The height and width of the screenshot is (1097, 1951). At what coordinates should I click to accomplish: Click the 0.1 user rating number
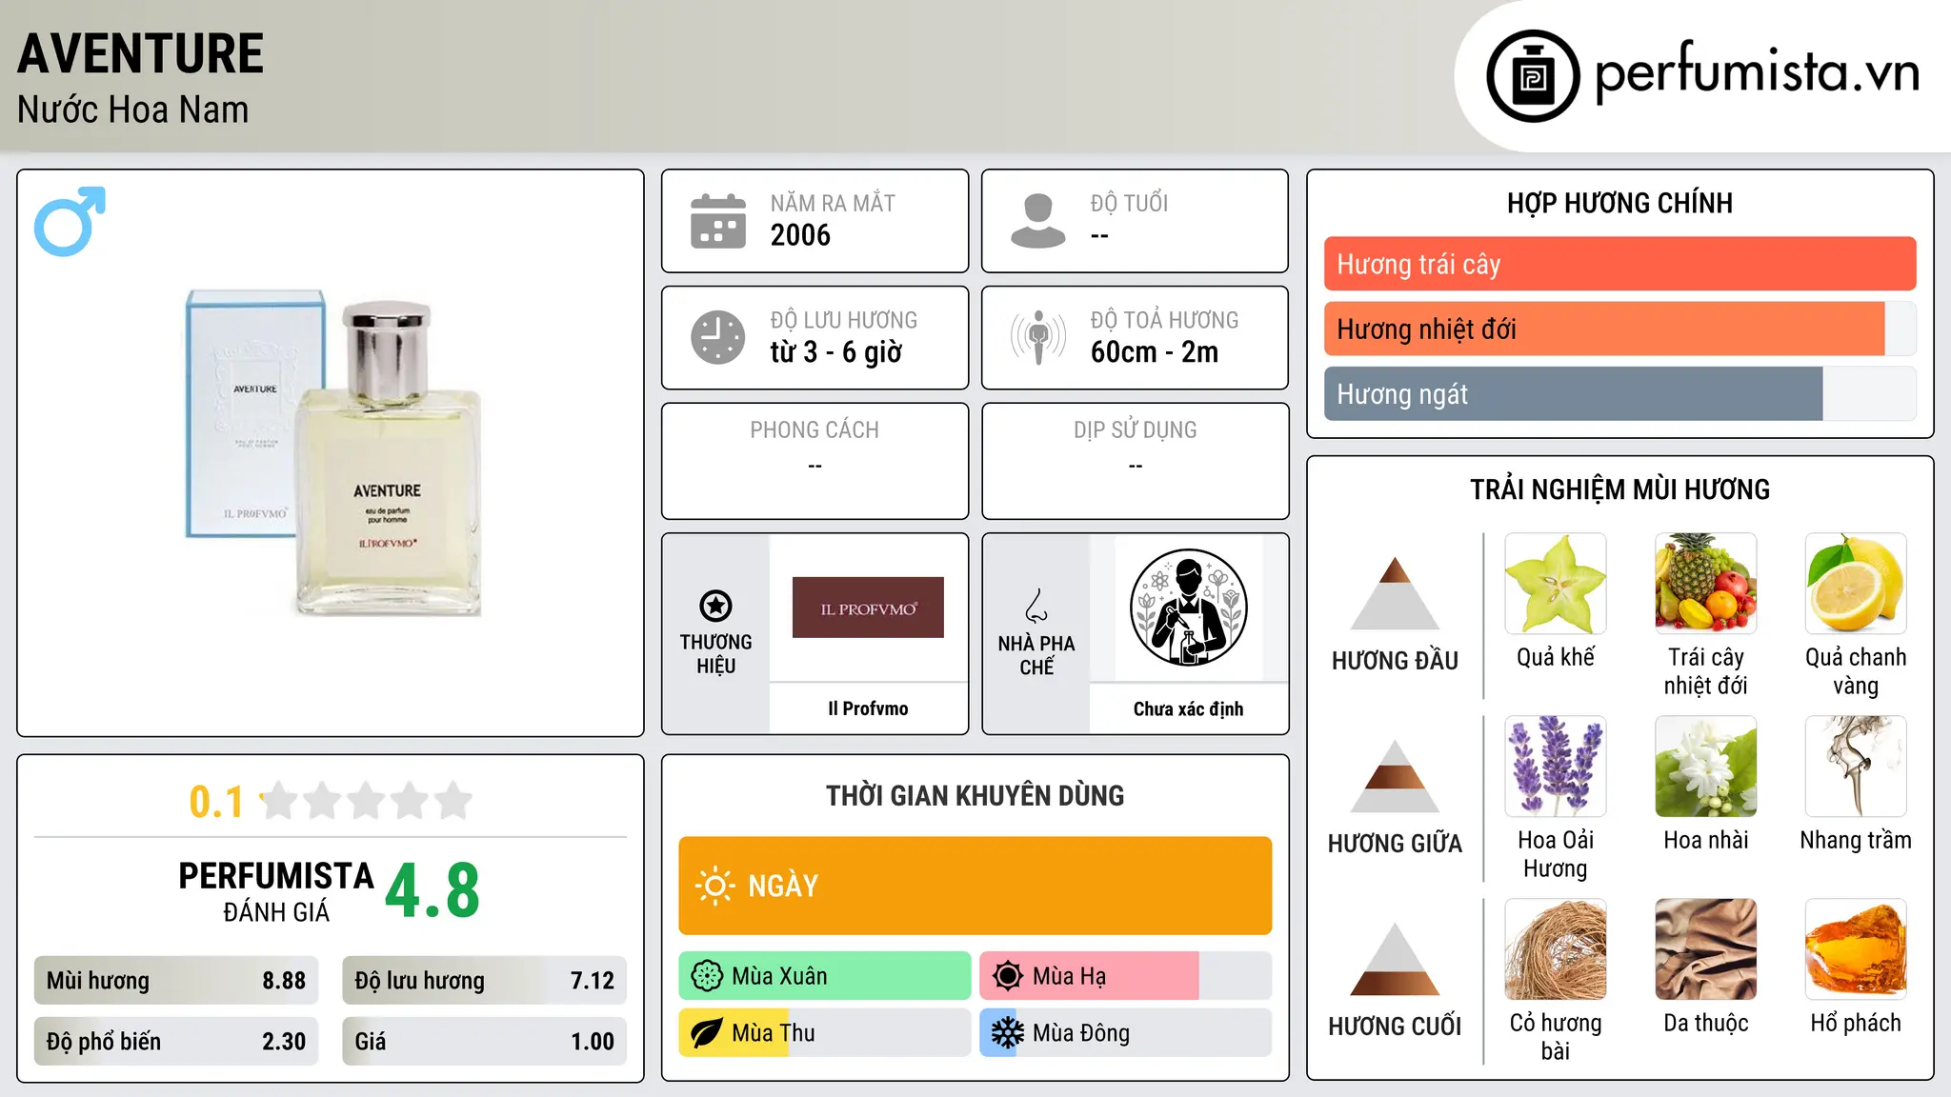pyautogui.click(x=216, y=802)
